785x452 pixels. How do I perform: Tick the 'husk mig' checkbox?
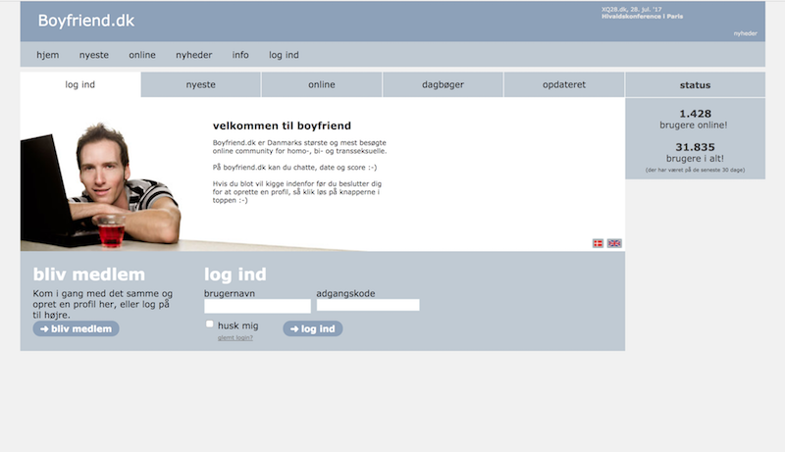coord(209,324)
